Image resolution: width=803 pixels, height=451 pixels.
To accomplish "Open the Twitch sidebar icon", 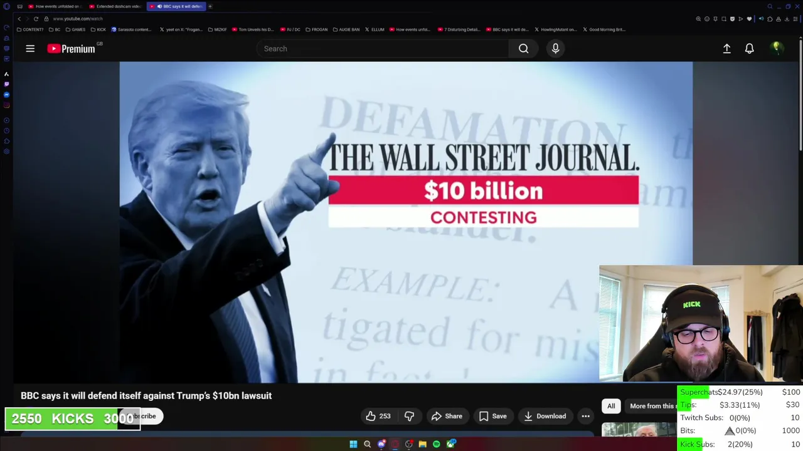I will point(6,84).
